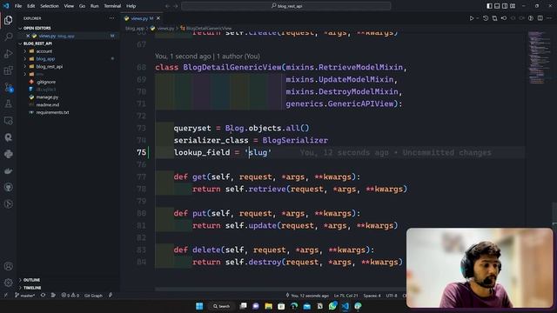Open the Docker whale view
Image resolution: width=557 pixels, height=313 pixels.
8,170
